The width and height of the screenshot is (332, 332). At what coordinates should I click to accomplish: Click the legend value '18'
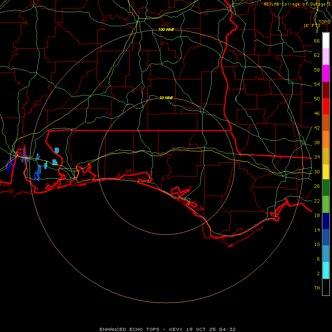click(x=317, y=215)
